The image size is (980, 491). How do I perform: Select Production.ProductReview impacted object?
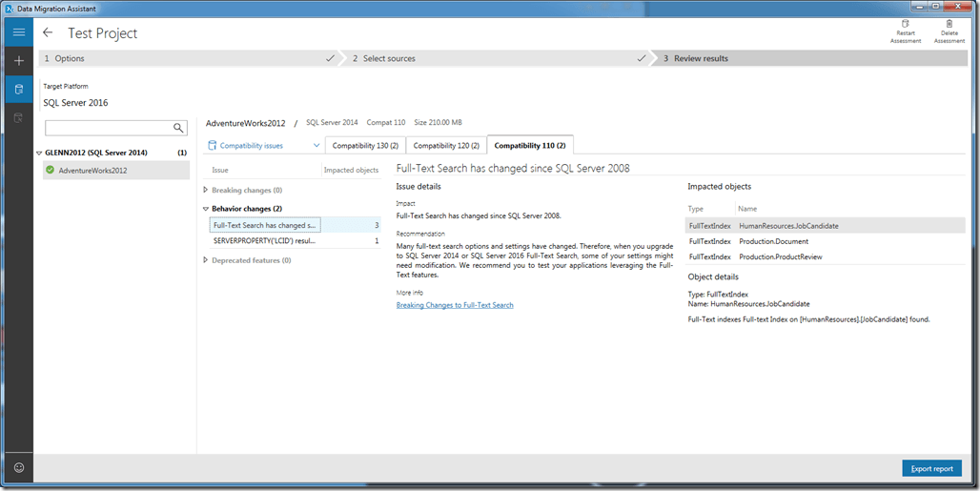tap(825, 256)
